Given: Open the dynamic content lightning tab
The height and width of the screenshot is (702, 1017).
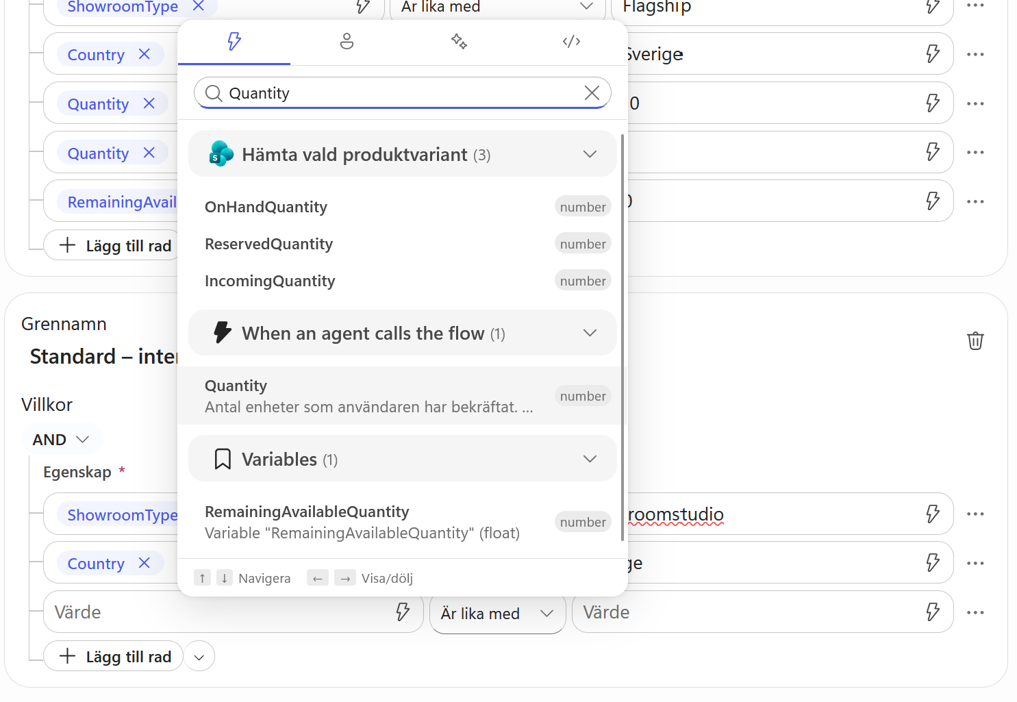Looking at the screenshot, I should coord(234,42).
